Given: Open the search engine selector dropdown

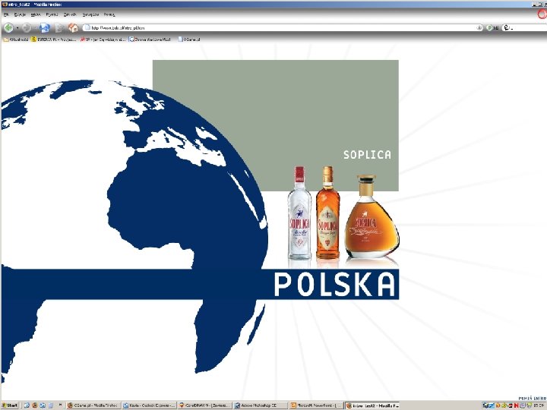Looking at the screenshot, I should click(x=508, y=27).
